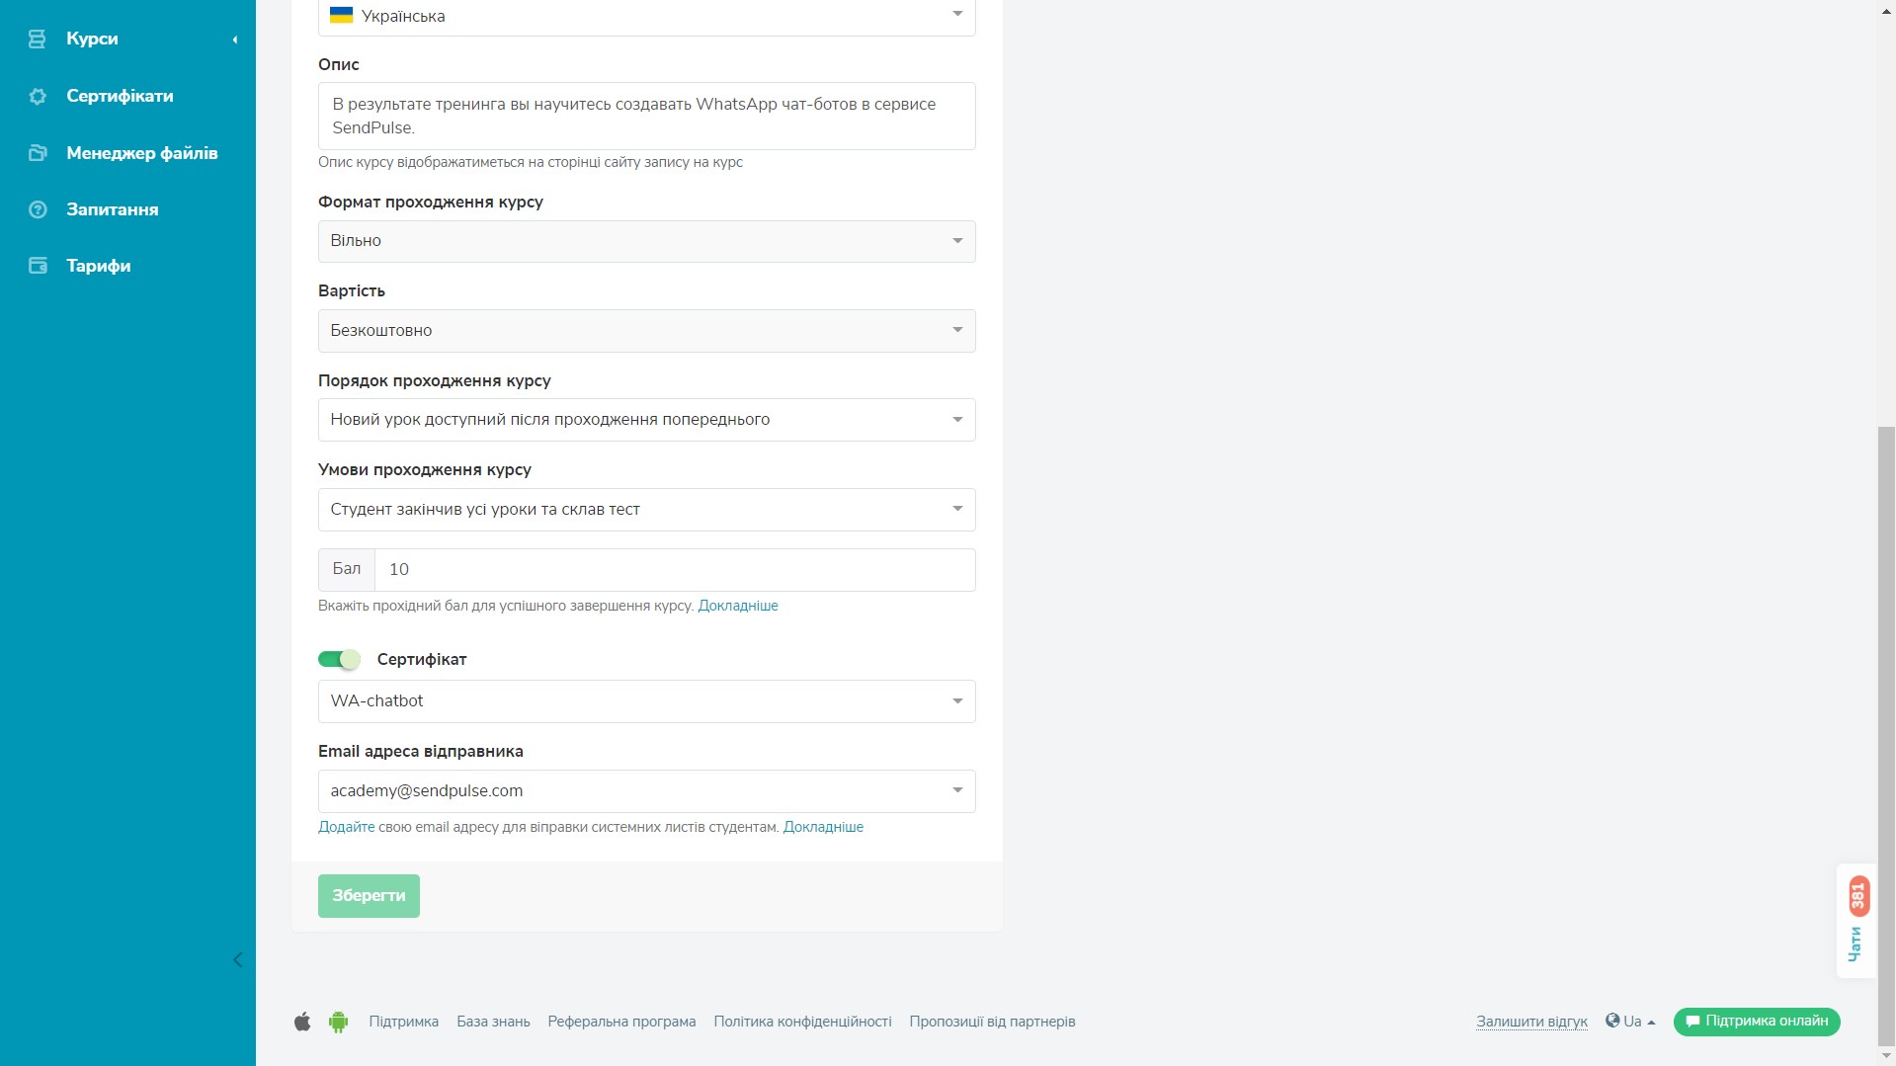This screenshot has height=1066, width=1896.
Task: Open the Формат проходження курсу dropdown
Action: (646, 241)
